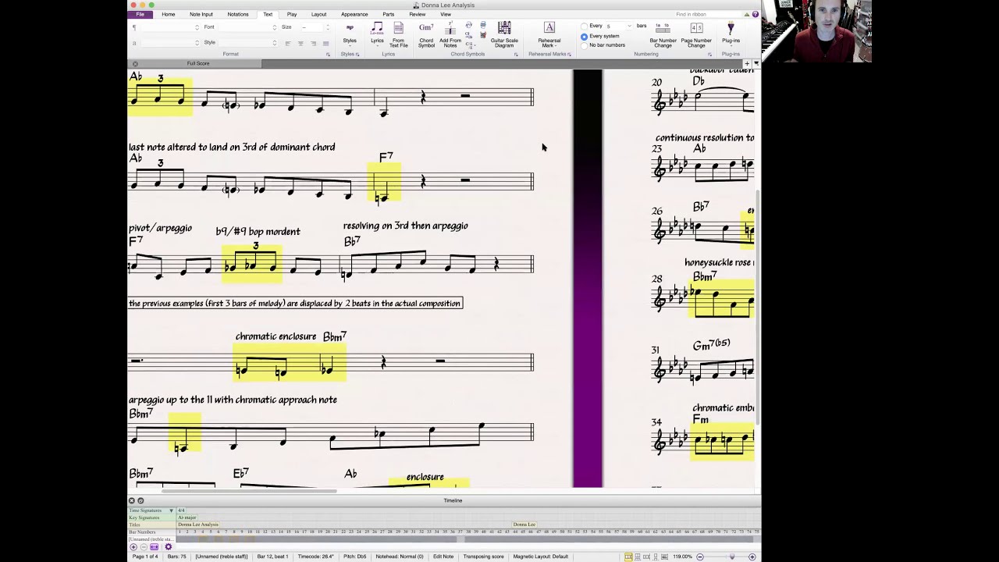Select the Full Score document tab
The image size is (999, 562).
[x=198, y=63]
